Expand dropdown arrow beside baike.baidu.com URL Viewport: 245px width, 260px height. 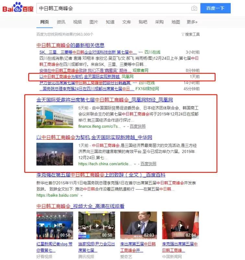81,196
